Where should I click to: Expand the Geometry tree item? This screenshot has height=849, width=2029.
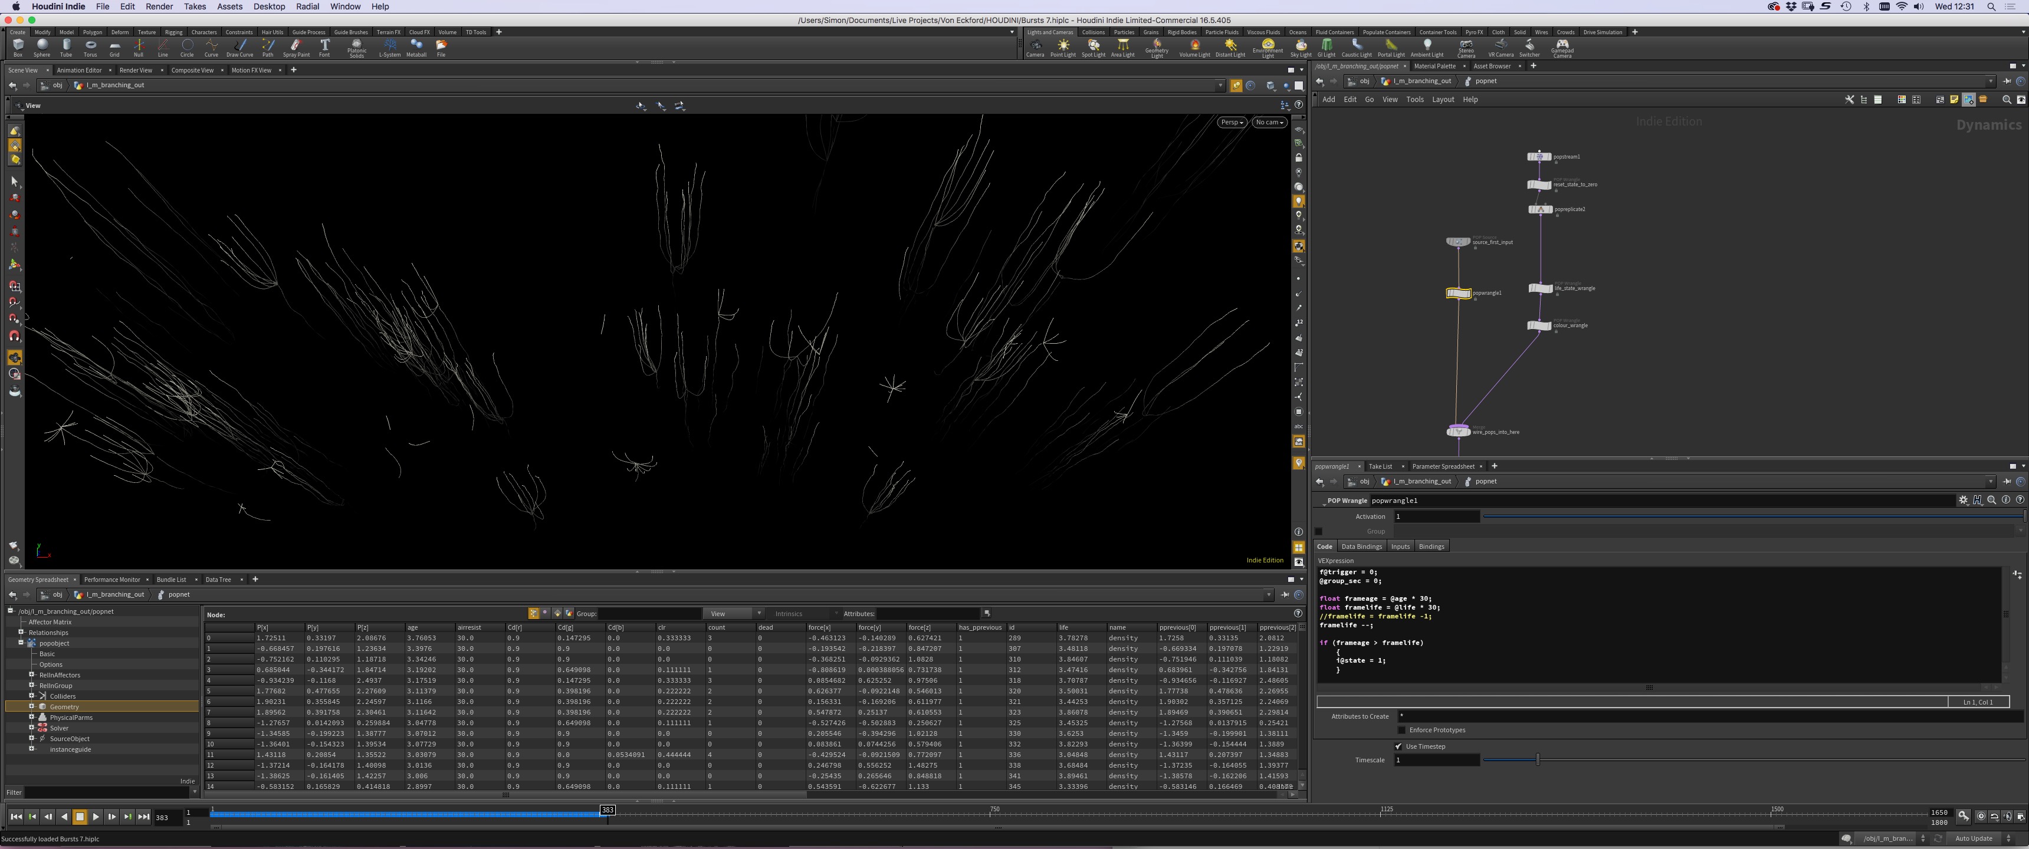(31, 706)
